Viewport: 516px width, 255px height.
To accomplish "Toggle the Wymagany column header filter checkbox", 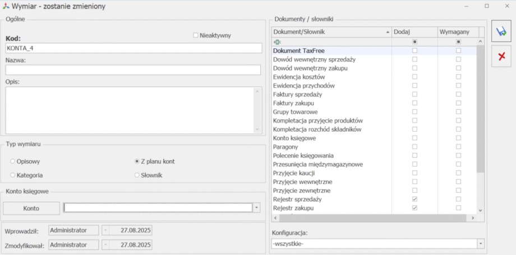I will point(458,42).
